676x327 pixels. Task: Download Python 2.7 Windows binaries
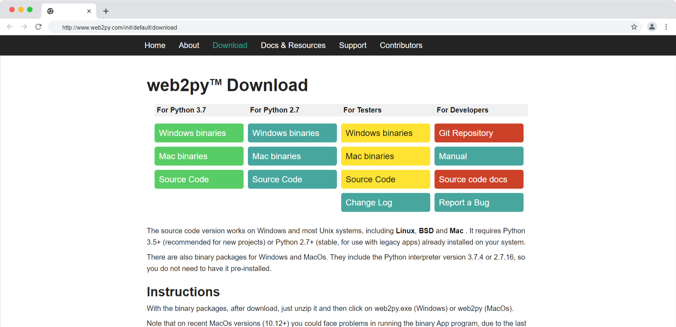pos(292,133)
